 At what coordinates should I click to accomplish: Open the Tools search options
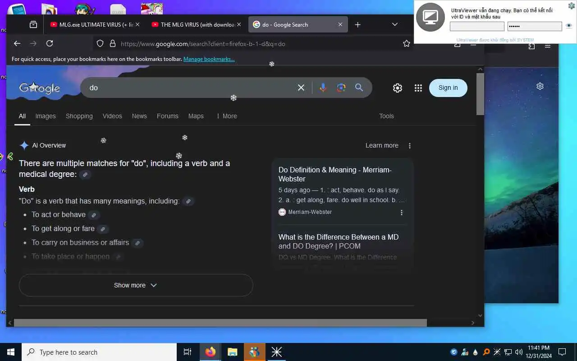coord(386,116)
